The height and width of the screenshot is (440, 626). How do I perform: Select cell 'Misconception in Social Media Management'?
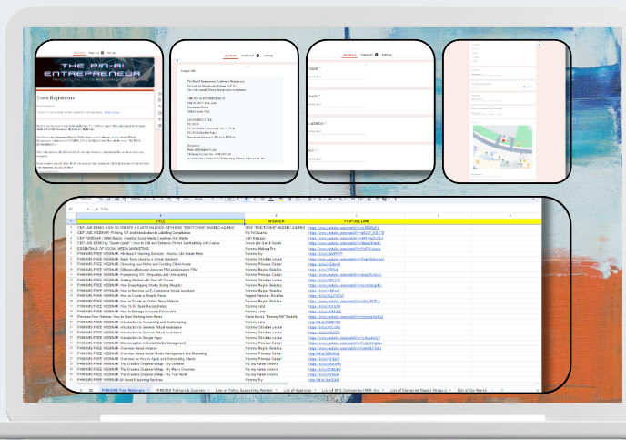[x=160, y=343]
